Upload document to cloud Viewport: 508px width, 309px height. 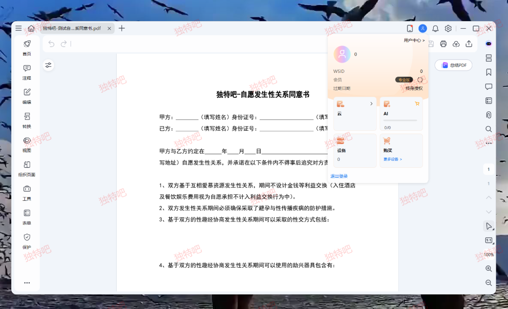click(456, 44)
